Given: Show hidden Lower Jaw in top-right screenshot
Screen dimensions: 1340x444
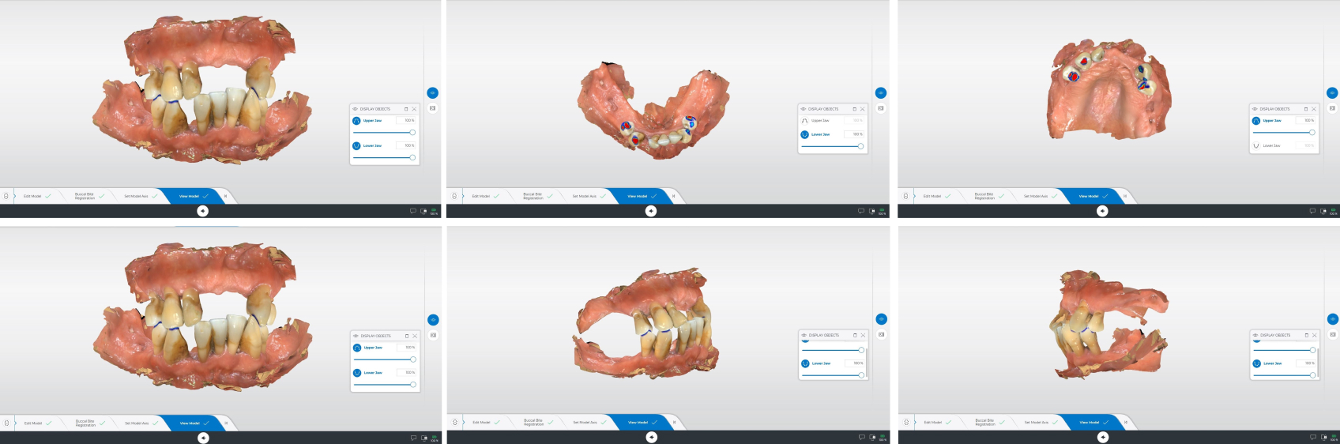Looking at the screenshot, I should [1255, 145].
